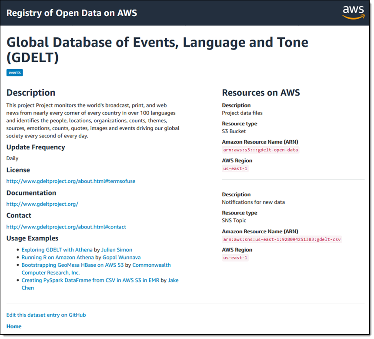Open Exploring GDELT with Athena example
Image resolution: width=374 pixels, height=339 pixels.
[x=57, y=250]
